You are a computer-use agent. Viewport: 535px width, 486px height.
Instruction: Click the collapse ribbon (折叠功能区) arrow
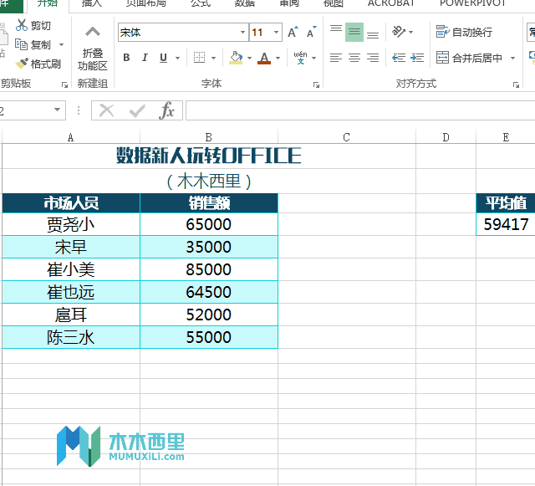pos(93,32)
